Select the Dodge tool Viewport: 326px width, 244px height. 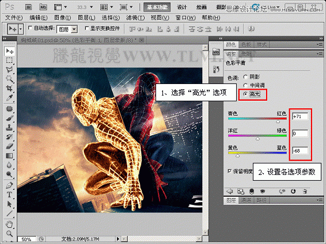[x=9, y=174]
